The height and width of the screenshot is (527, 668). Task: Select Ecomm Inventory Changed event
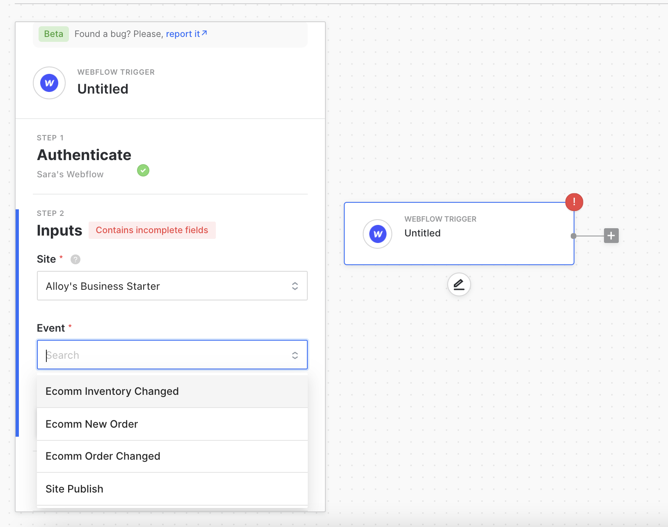point(112,392)
